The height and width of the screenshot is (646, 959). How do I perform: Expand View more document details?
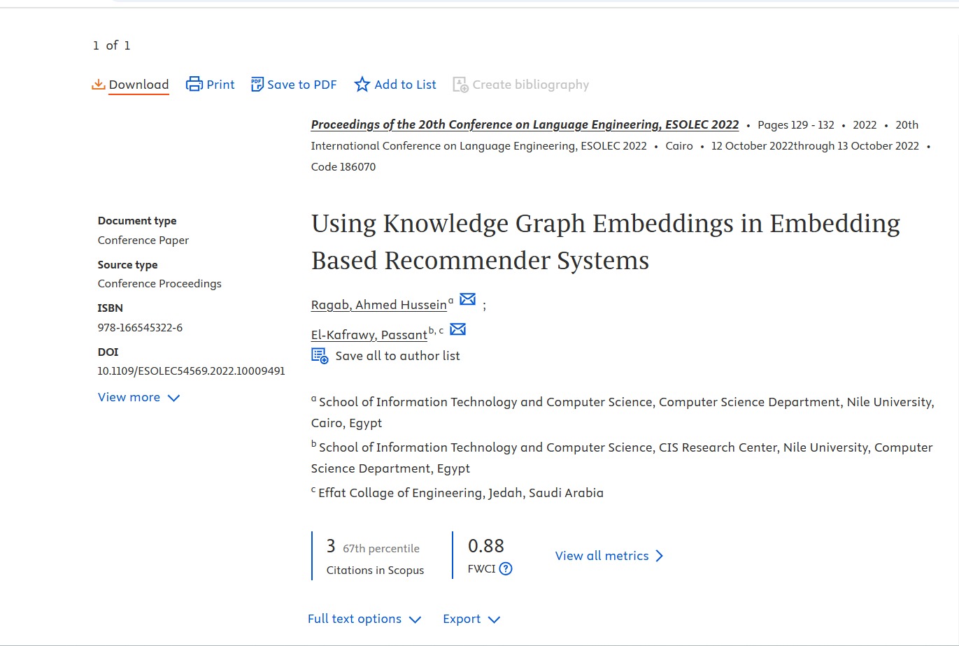click(138, 397)
